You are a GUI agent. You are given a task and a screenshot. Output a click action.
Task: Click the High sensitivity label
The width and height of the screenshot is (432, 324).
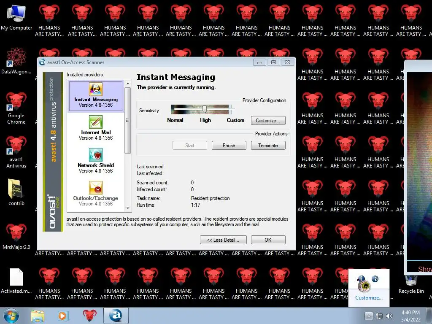click(205, 120)
